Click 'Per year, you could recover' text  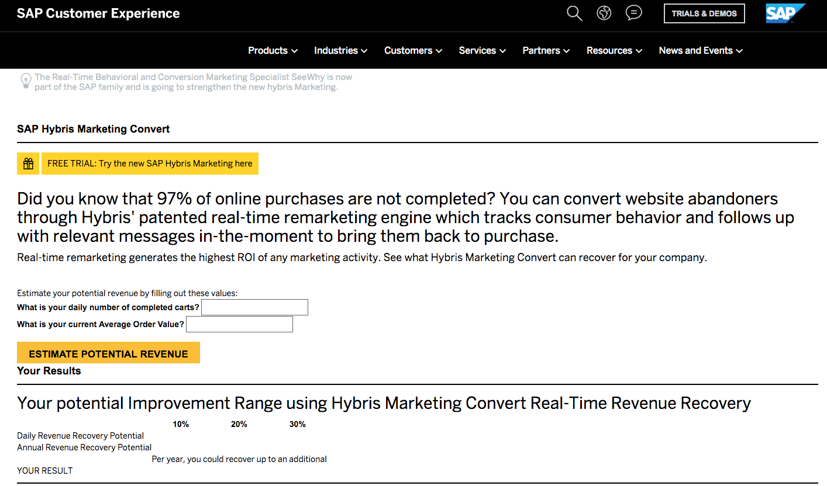[x=239, y=459]
